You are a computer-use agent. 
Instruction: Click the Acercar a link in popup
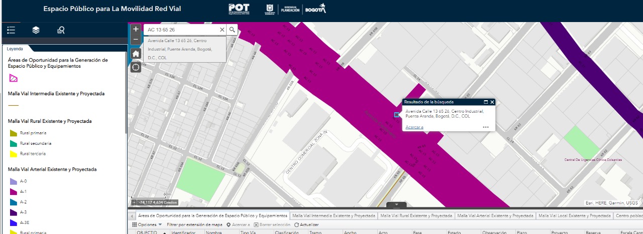point(414,127)
